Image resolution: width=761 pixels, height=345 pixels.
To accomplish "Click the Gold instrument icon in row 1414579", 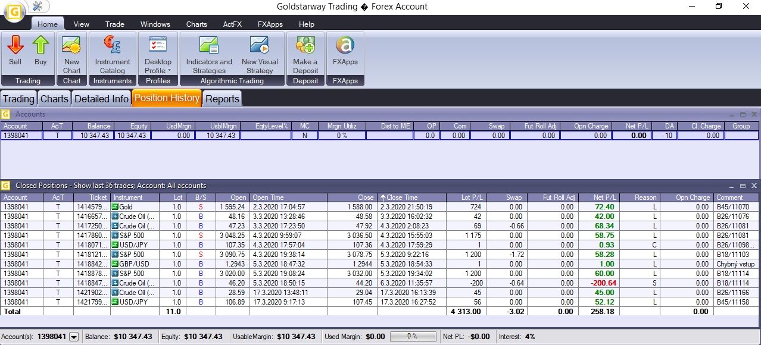I will click(116, 207).
